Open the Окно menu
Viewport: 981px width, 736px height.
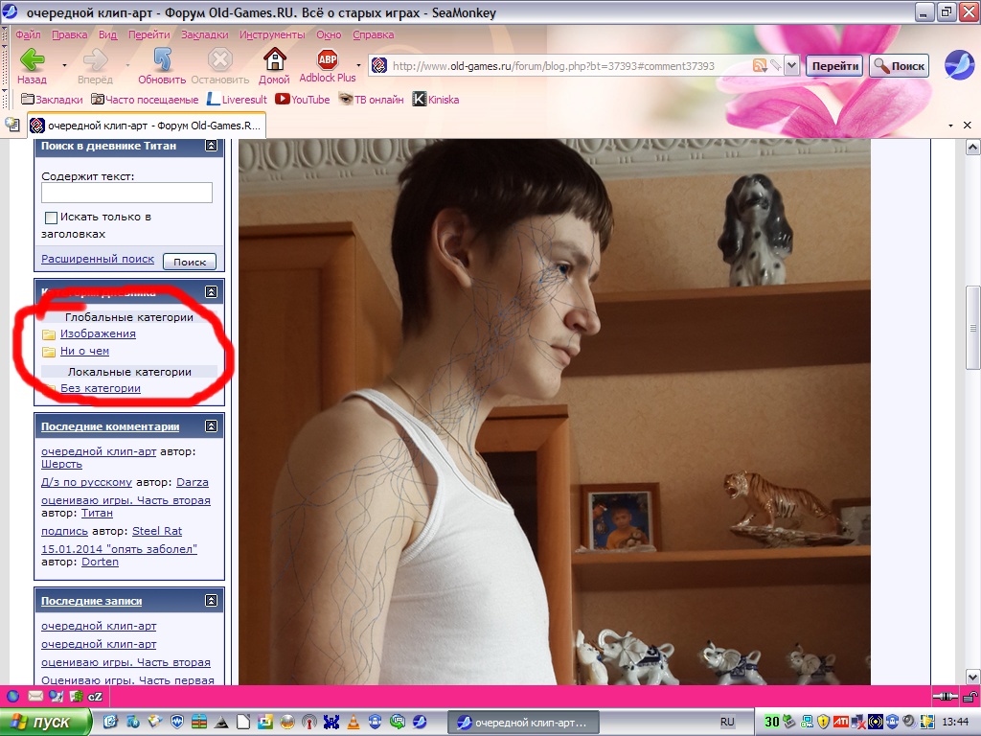(329, 34)
